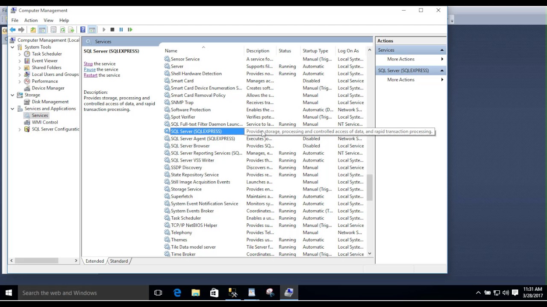The height and width of the screenshot is (307, 547).
Task: Expand the SQL Server Configuration node
Action: (x=20, y=129)
